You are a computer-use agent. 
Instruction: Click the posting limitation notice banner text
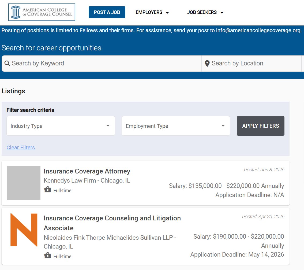click(152, 31)
